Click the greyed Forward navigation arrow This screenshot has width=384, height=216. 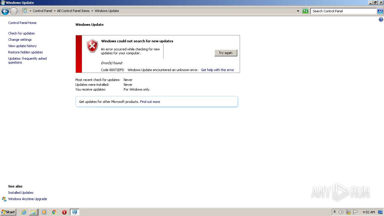click(13, 11)
